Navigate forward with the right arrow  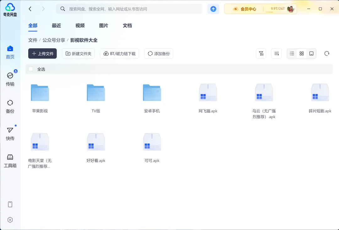pos(43,9)
